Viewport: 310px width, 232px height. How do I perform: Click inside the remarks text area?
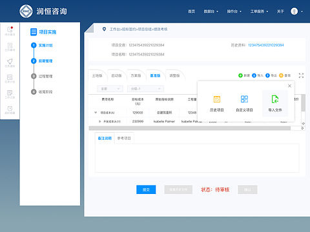pyautogui.click(x=197, y=158)
